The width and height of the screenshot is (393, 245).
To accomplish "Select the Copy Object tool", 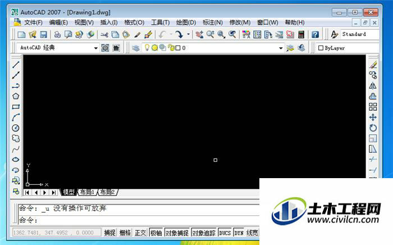I will 373,75.
